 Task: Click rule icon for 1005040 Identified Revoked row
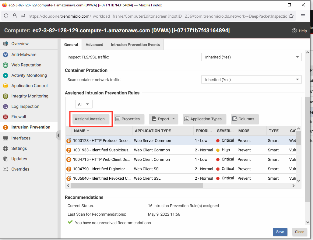tap(69, 178)
